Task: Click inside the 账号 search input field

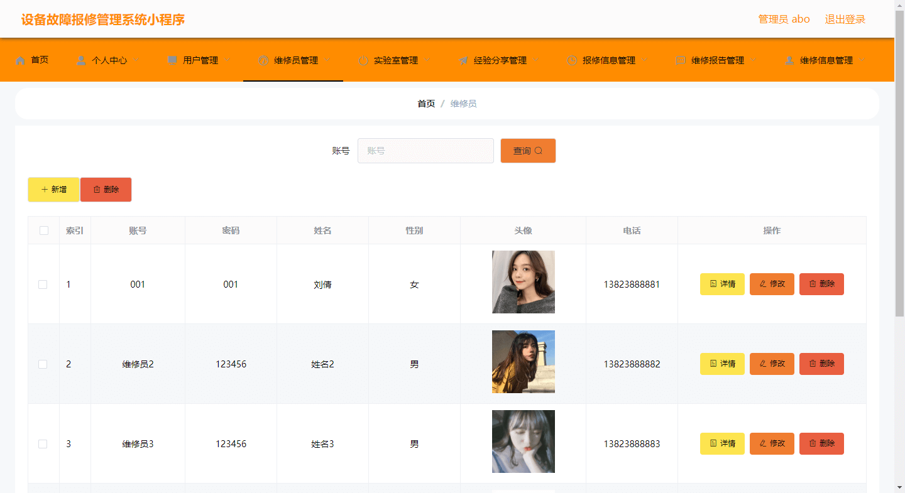Action: 425,151
